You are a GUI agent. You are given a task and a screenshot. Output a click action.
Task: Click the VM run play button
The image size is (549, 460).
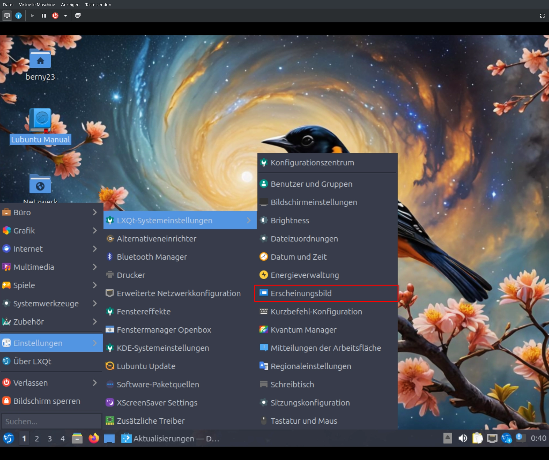click(x=32, y=16)
